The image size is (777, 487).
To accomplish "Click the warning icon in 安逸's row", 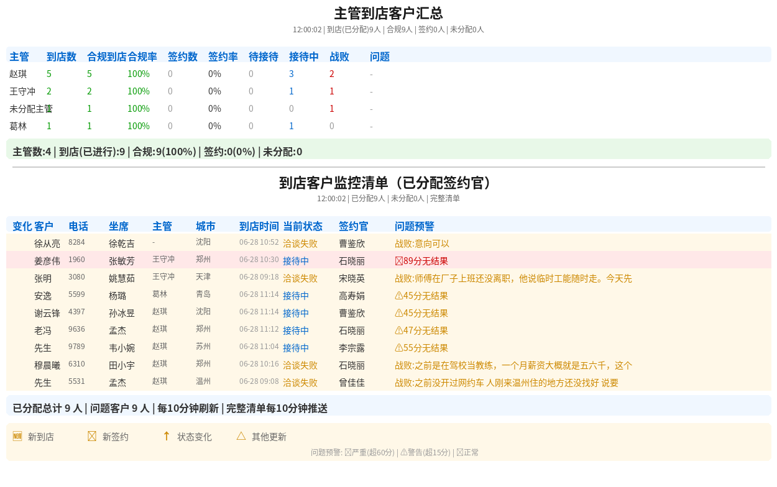I will tap(399, 296).
